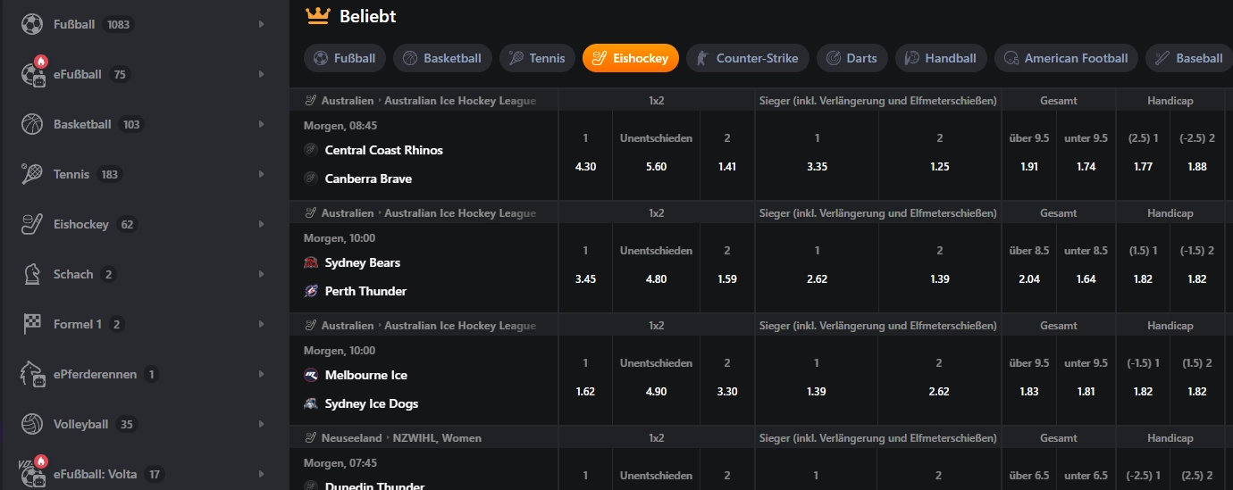Switch to the Darts tab
Screen dimensions: 1233x490
point(852,58)
